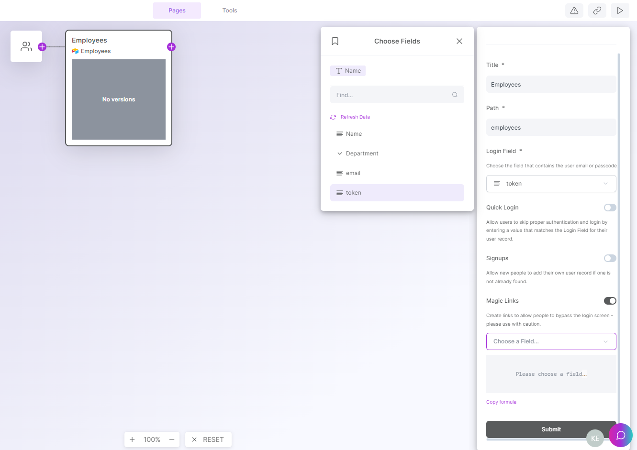The height and width of the screenshot is (450, 637).
Task: Click the Path input field
Action: click(551, 128)
